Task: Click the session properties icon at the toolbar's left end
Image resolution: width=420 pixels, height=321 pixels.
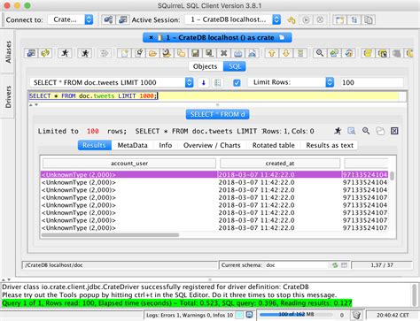Action: coord(31,53)
